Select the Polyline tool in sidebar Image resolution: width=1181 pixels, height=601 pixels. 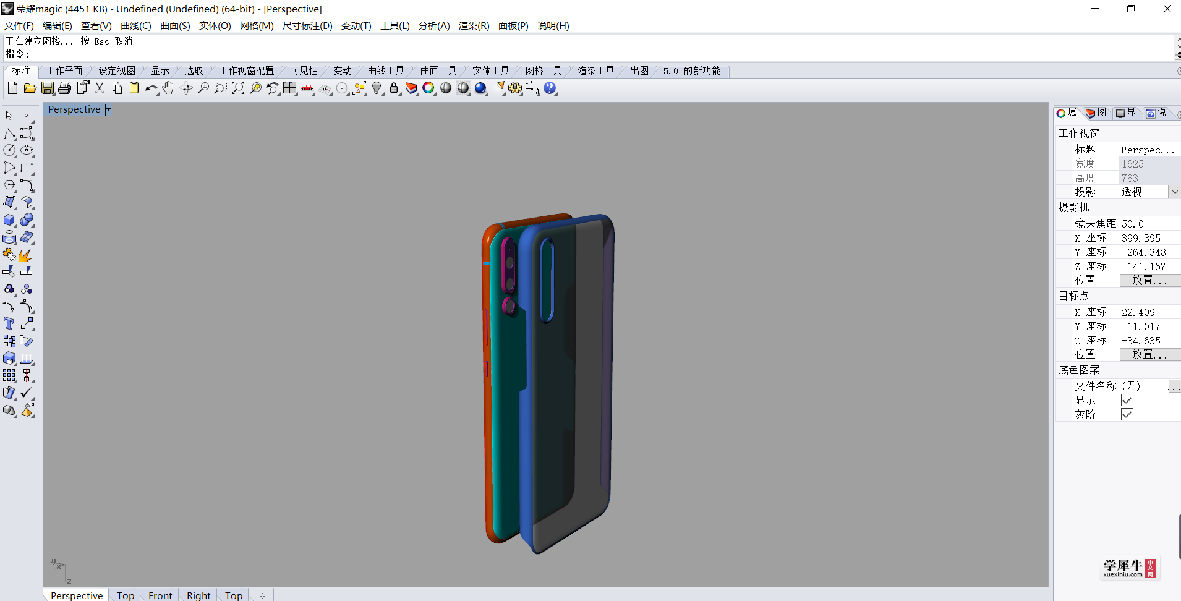click(9, 133)
